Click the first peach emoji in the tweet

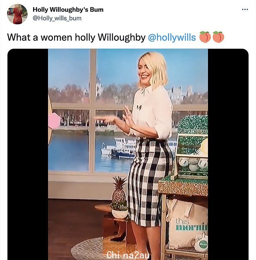click(x=205, y=37)
